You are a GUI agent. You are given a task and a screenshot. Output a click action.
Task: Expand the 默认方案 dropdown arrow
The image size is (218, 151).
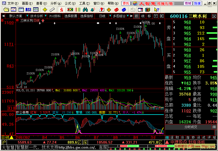(27, 16)
